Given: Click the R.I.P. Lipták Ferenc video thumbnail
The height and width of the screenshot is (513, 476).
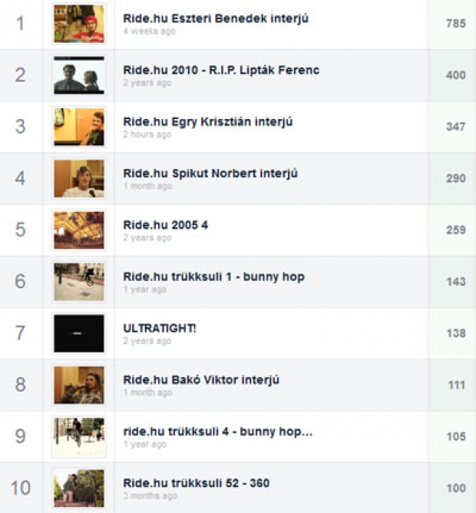Looking at the screenshot, I should (79, 75).
